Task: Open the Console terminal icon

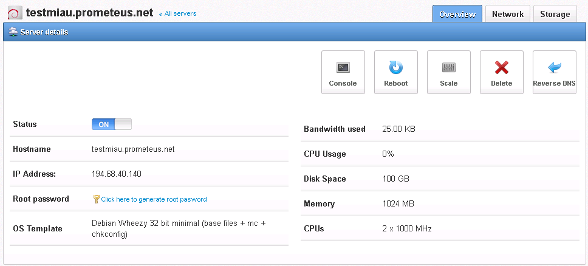Action: (x=343, y=68)
